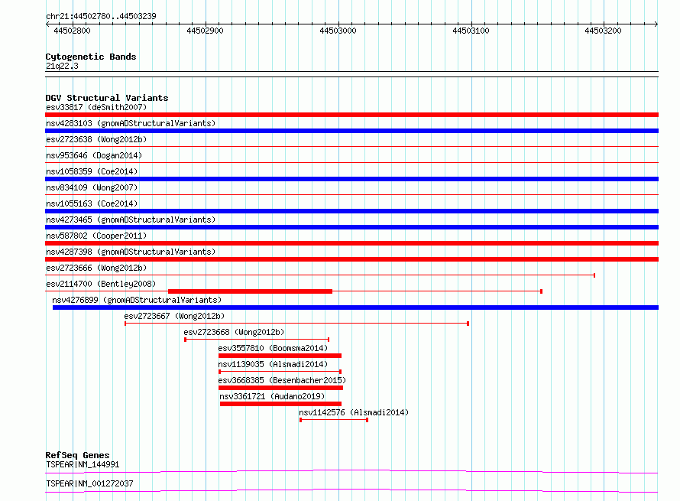Click blue bar under nsv1055163
Image resolution: width=680 pixels, height=501 pixels.
tap(351, 211)
